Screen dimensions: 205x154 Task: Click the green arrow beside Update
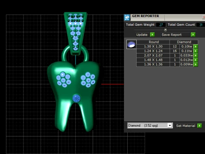[152, 35]
